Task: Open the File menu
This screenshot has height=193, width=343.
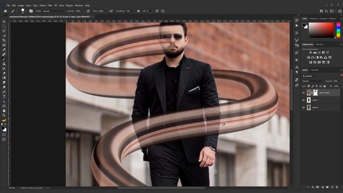Action: pos(8,5)
